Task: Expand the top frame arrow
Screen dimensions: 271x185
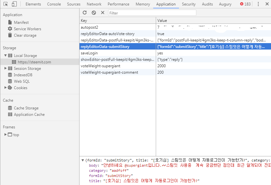Action: click(5, 134)
